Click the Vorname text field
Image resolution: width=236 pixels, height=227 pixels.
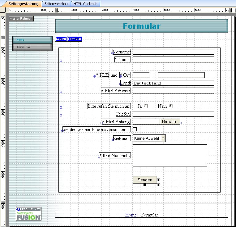pyautogui.click(x=173, y=52)
